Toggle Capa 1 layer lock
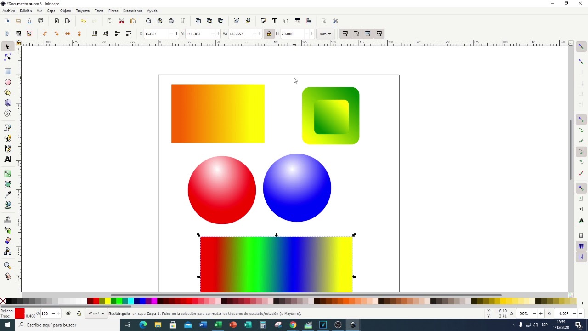The width and height of the screenshot is (588, 331). tap(79, 314)
